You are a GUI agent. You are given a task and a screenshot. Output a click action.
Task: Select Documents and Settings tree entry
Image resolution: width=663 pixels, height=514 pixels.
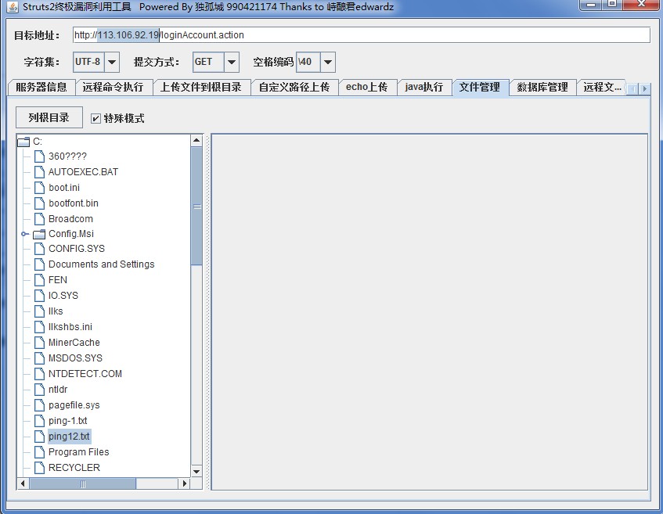(102, 264)
